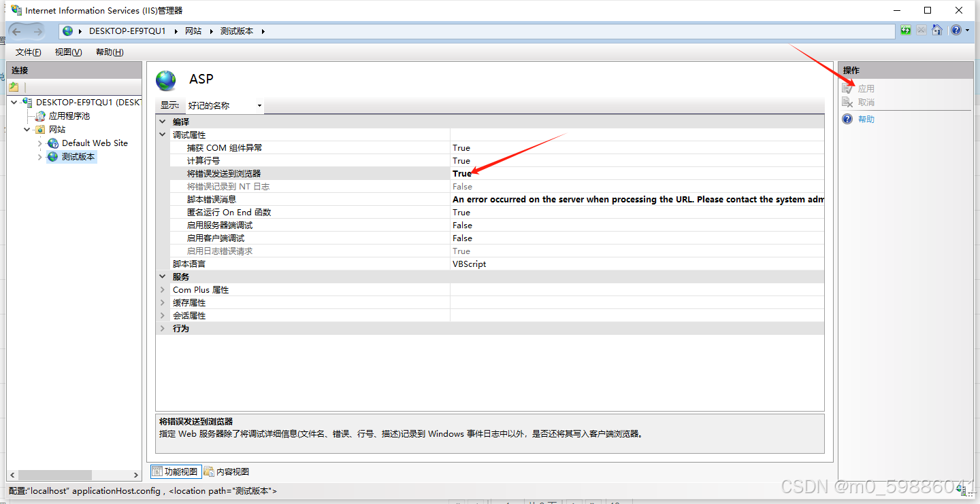This screenshot has width=980, height=504.
Task: Click the green Refresh icon in the toolbar
Action: coord(905,30)
